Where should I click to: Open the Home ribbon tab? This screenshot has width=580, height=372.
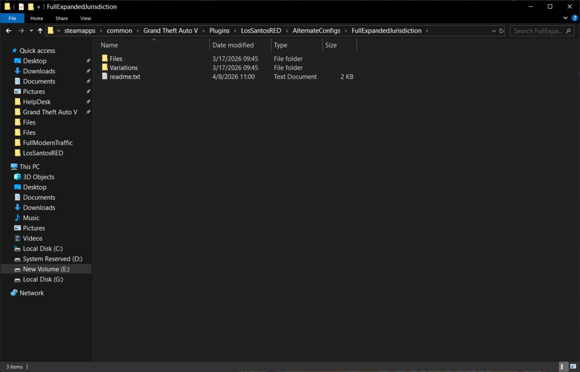coord(37,18)
